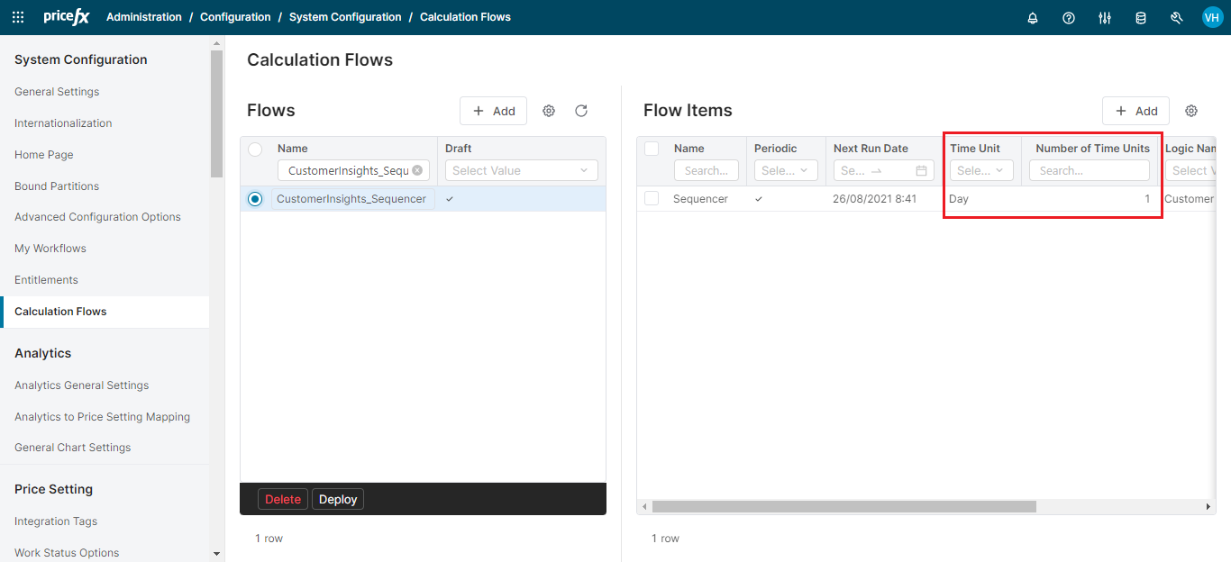The height and width of the screenshot is (562, 1231).
Task: Expand the Draft filter dropdown
Action: pyautogui.click(x=521, y=170)
